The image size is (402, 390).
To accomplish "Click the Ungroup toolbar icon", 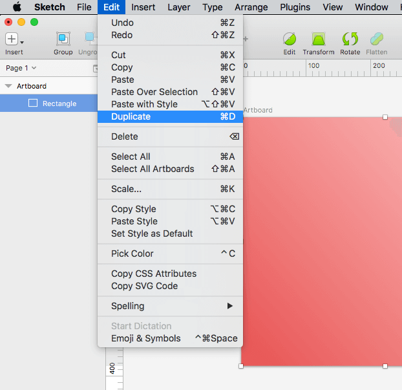I will coord(90,39).
